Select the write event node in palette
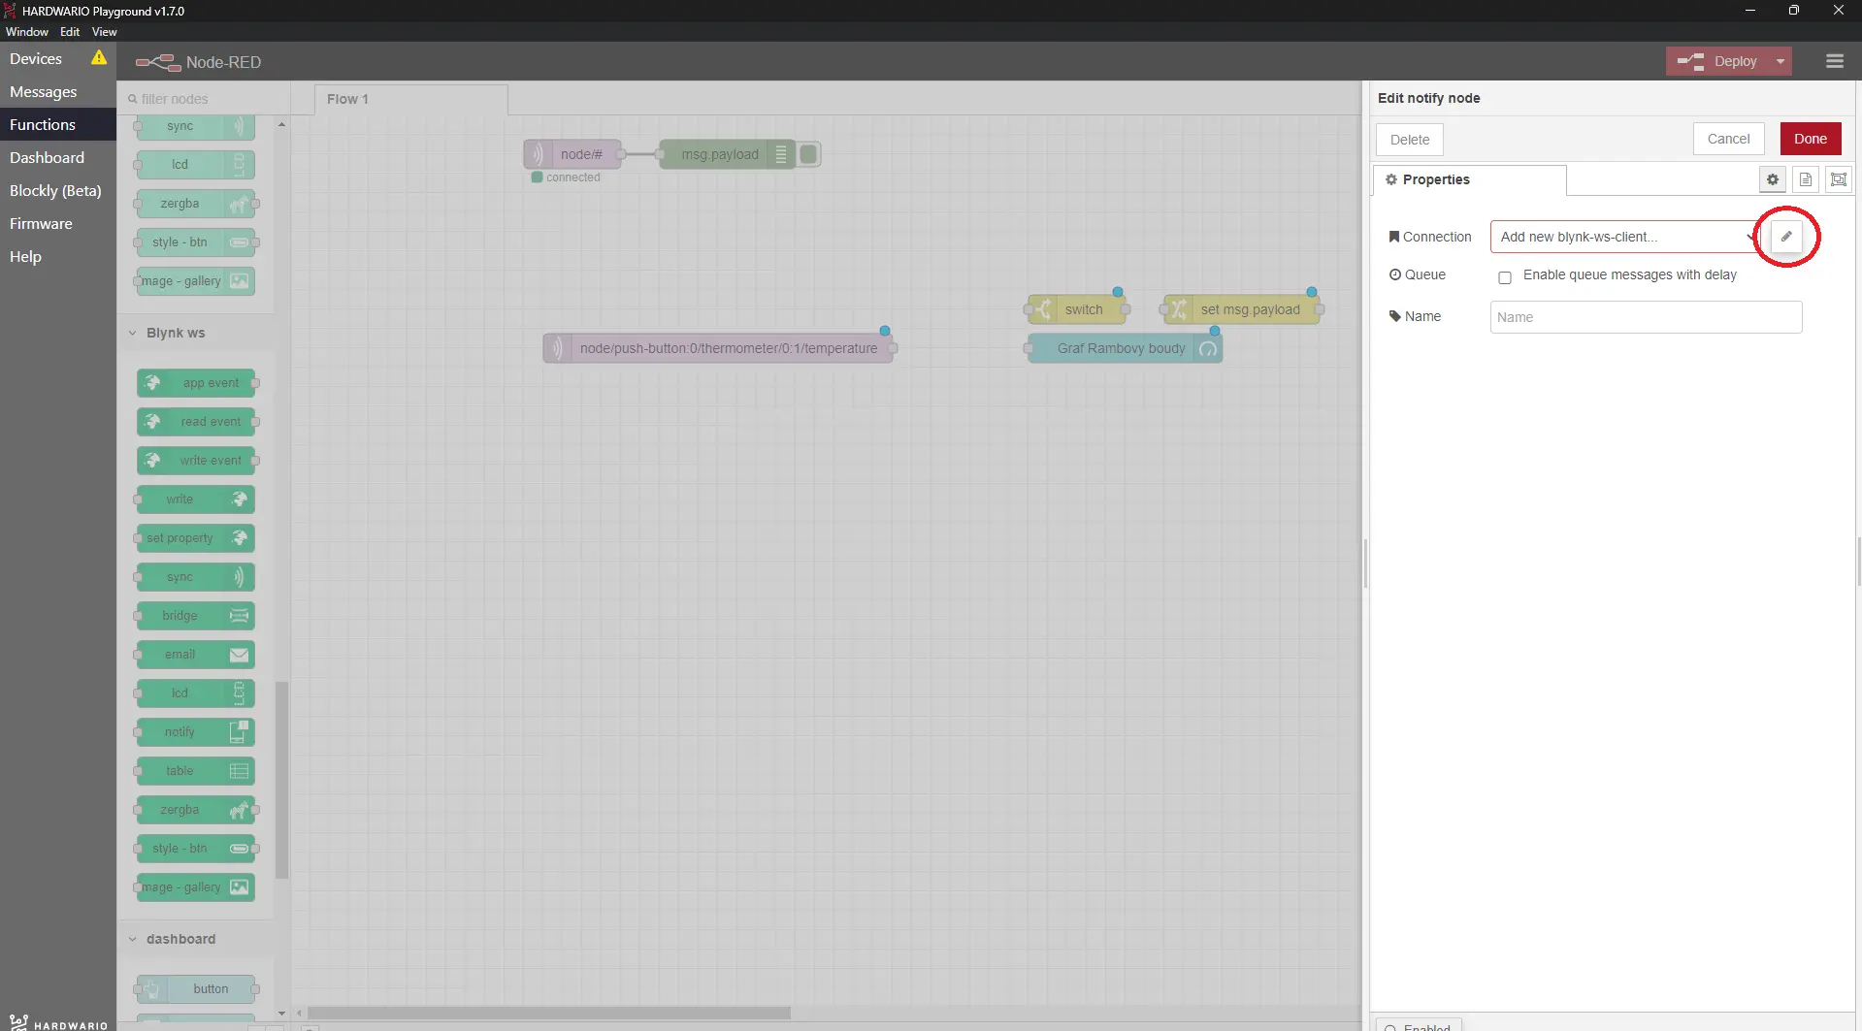Screen dimensions: 1862x1031 [196, 461]
